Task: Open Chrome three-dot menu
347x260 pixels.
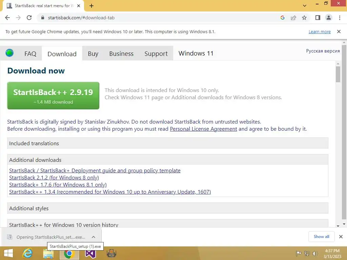Action: click(x=340, y=18)
